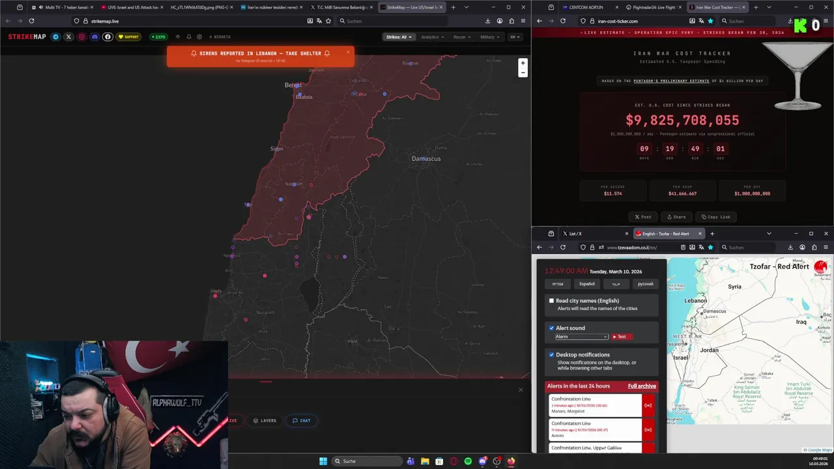Zoom in on the StrikeMap map

coord(523,63)
